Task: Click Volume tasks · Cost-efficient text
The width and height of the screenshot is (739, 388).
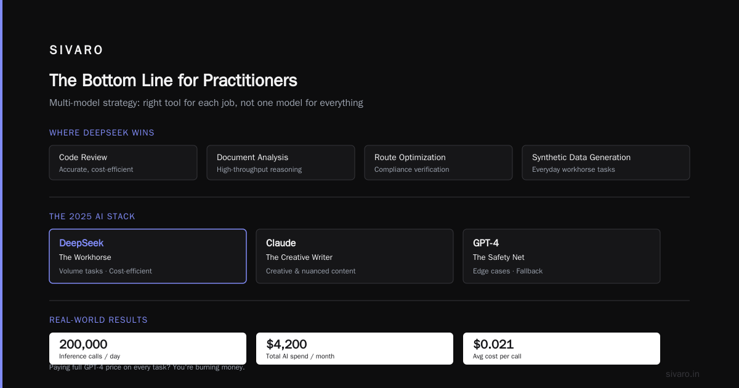Action: [105, 271]
